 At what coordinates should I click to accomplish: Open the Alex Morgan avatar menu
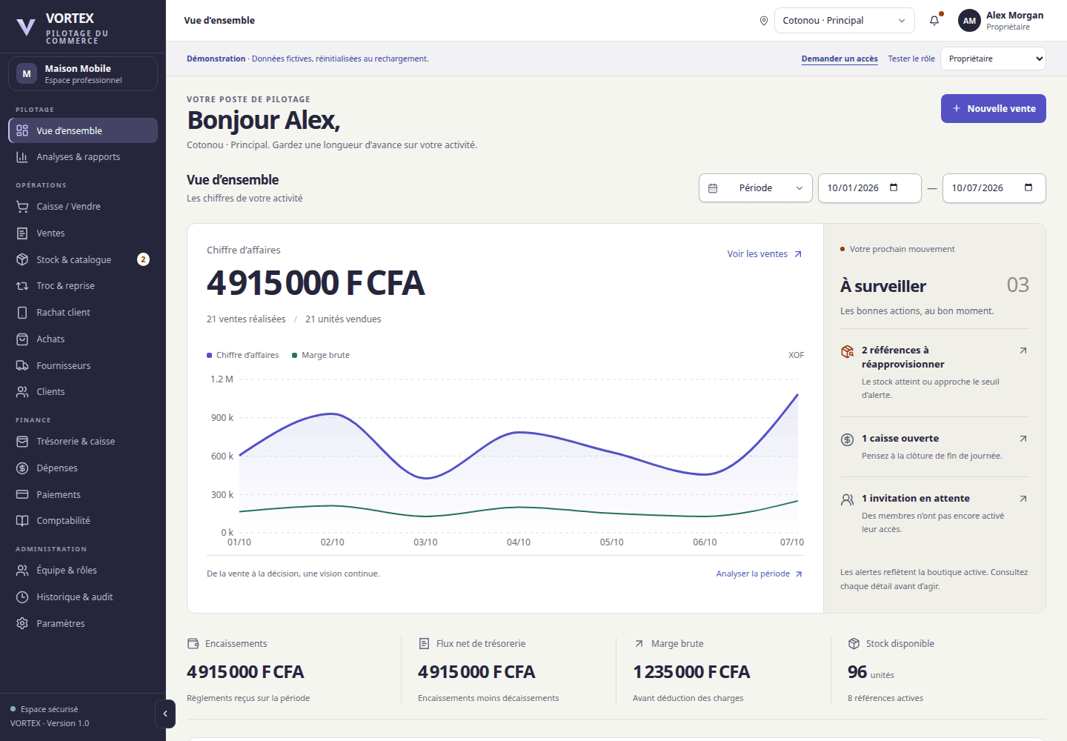(969, 21)
